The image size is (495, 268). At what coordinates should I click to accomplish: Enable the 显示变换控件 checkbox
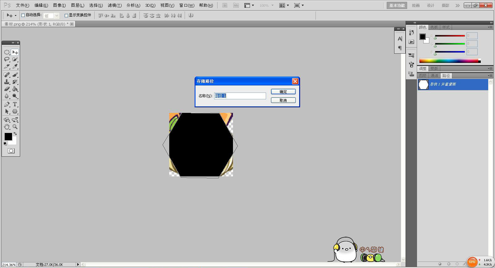(66, 15)
